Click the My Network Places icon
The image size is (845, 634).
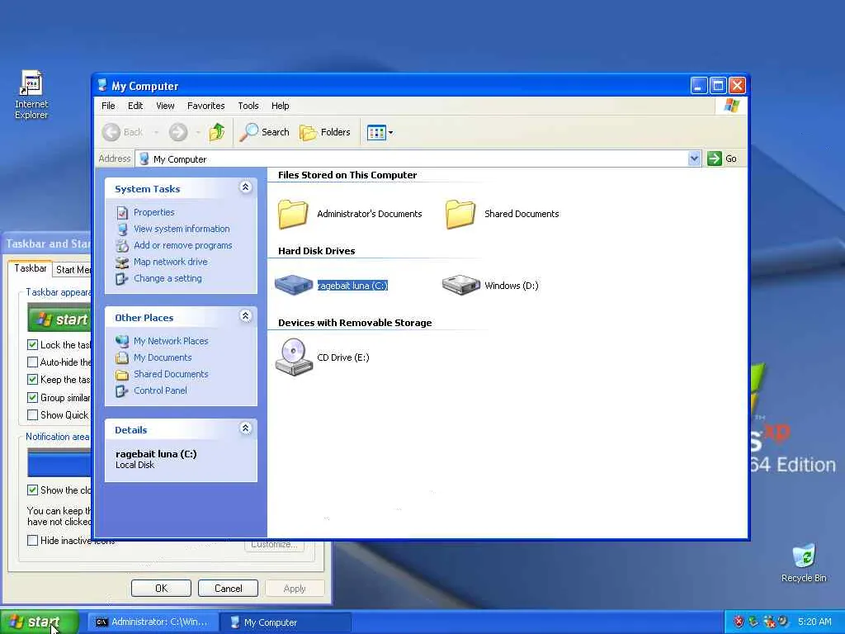click(122, 341)
